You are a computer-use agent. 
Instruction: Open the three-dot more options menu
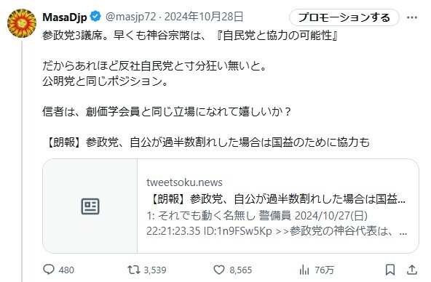point(412,17)
